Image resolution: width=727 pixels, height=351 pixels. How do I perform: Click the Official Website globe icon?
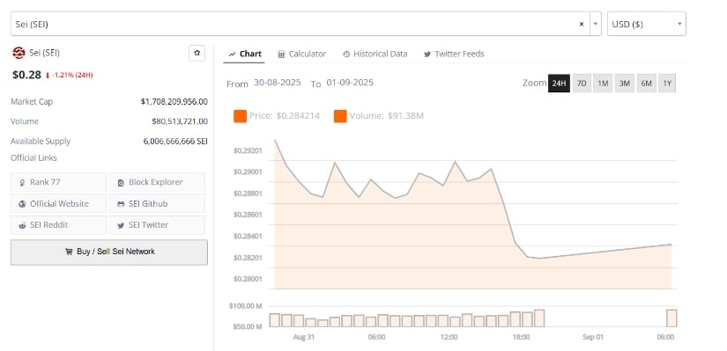22,204
